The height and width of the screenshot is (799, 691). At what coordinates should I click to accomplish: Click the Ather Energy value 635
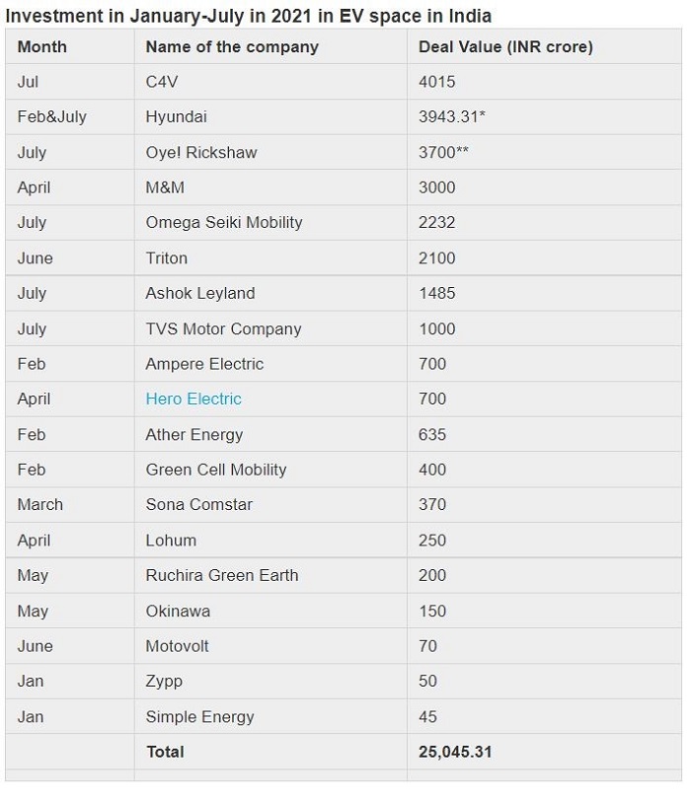point(432,435)
